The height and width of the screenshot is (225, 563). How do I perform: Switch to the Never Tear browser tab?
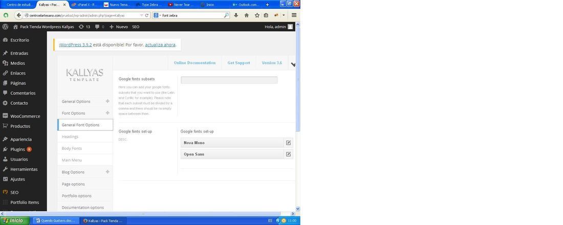click(181, 5)
